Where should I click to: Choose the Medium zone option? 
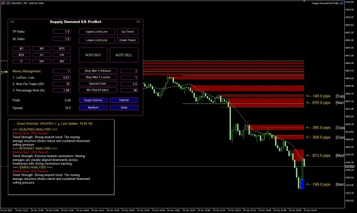pos(93,107)
